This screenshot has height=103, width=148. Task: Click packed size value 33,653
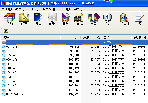[95, 90]
